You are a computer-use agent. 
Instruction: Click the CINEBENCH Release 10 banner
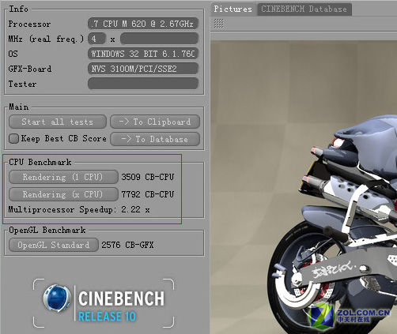pos(104,303)
